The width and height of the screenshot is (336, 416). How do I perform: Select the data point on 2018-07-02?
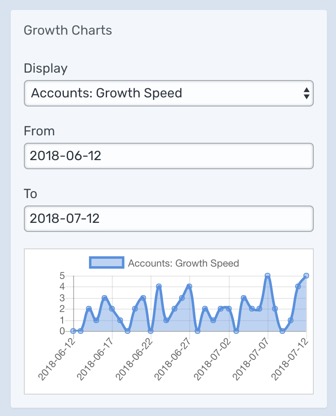(229, 309)
